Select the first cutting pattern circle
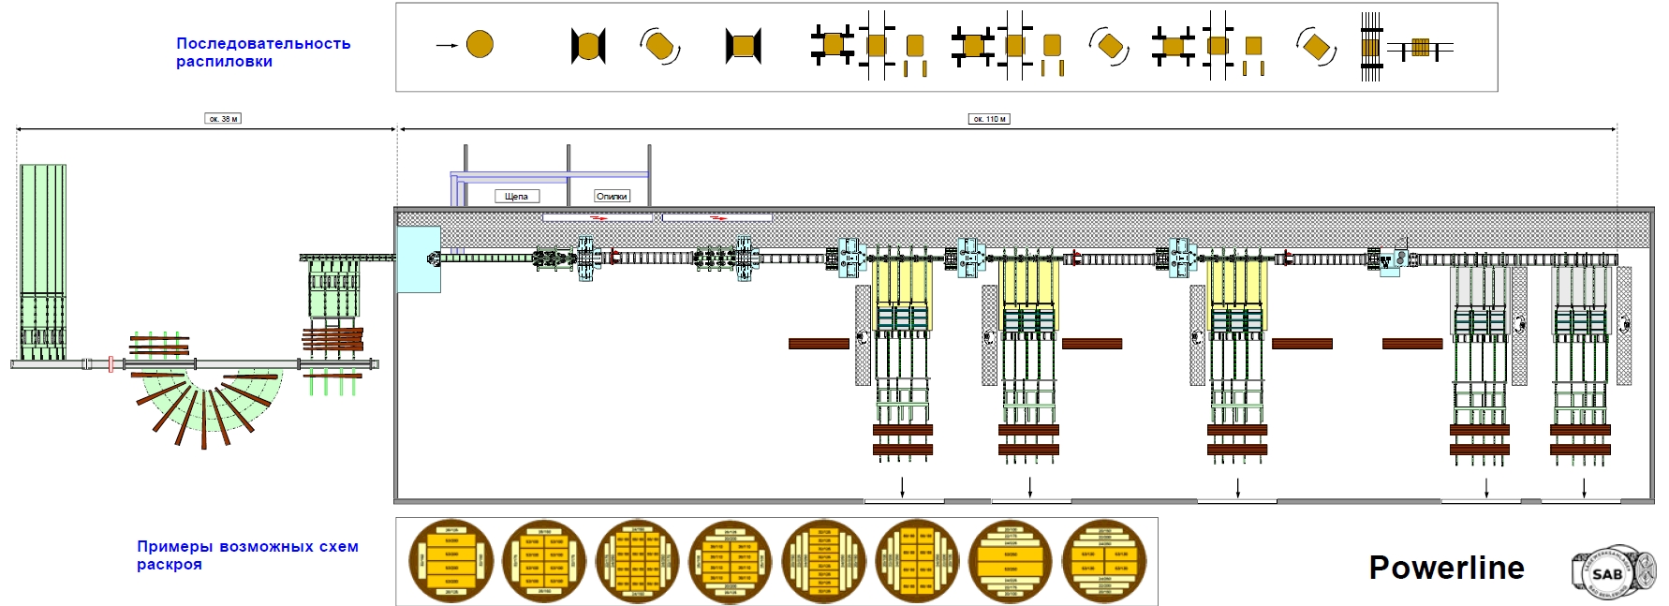This screenshot has width=1669, height=606. (451, 561)
